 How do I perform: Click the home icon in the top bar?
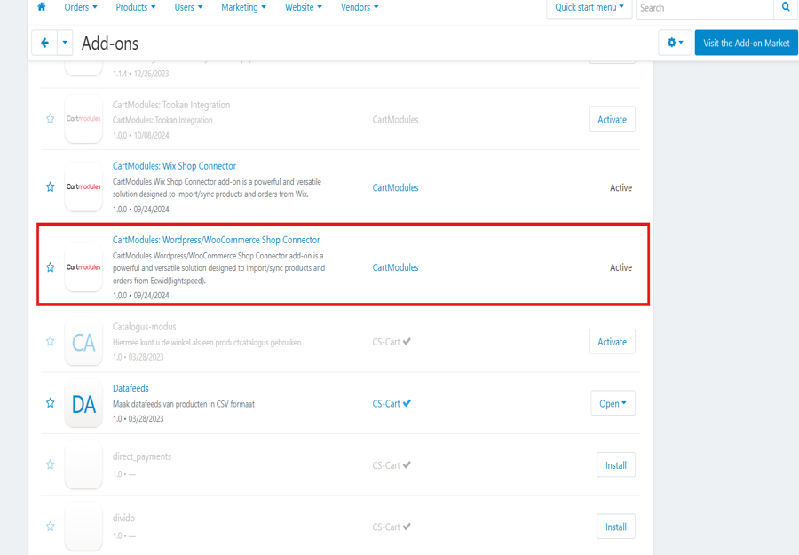(x=41, y=7)
